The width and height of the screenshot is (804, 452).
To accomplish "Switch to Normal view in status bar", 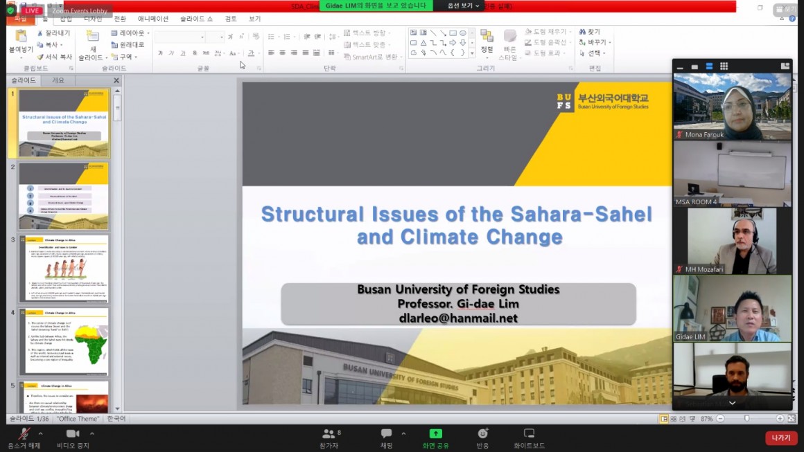I will tap(664, 419).
